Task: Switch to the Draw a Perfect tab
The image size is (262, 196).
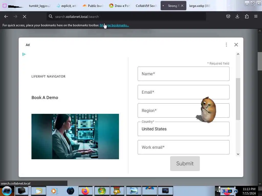Action: pyautogui.click(x=120, y=6)
